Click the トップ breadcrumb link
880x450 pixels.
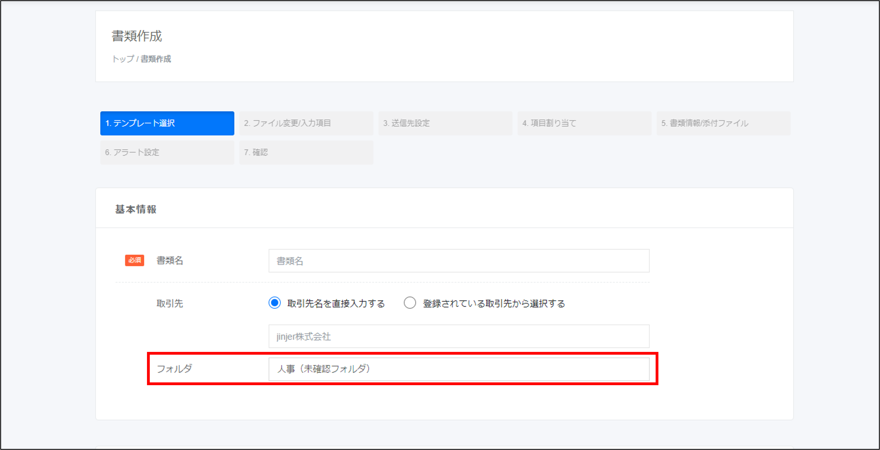(x=123, y=59)
